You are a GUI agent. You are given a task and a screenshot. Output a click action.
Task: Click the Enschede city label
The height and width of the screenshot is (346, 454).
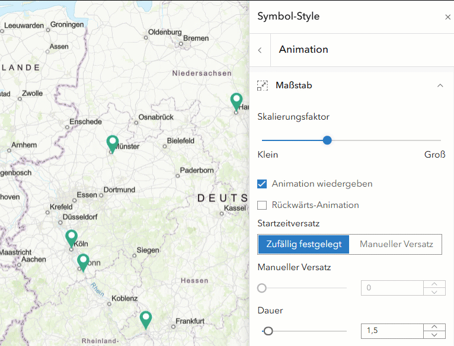85,121
